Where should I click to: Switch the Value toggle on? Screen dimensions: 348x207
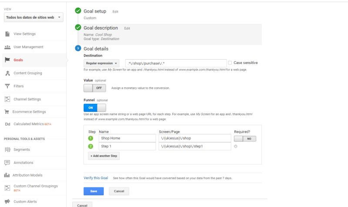tap(95, 88)
